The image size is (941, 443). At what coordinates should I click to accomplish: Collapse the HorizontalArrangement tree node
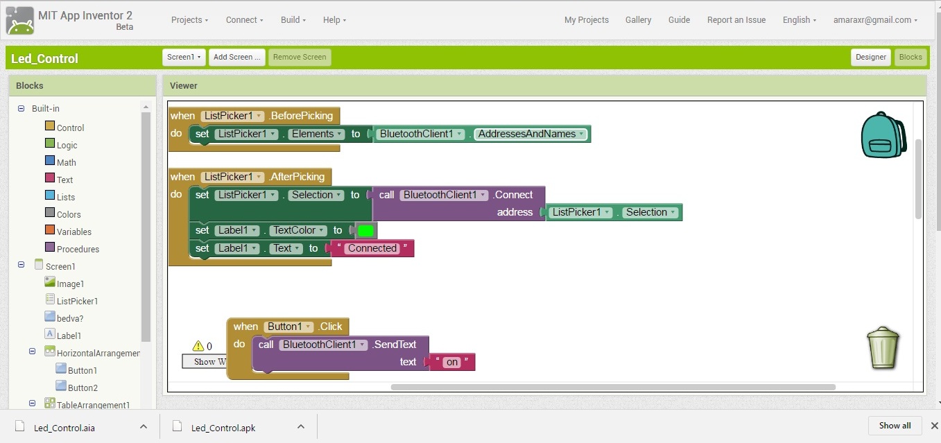click(32, 351)
